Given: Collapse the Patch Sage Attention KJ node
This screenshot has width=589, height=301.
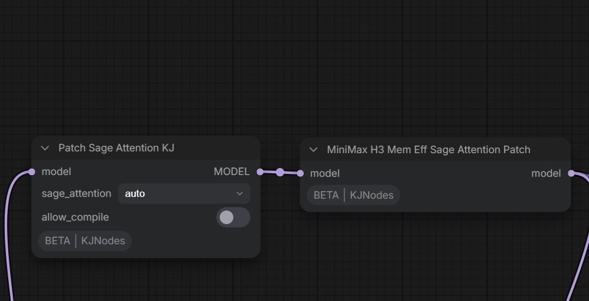Looking at the screenshot, I should (45, 148).
